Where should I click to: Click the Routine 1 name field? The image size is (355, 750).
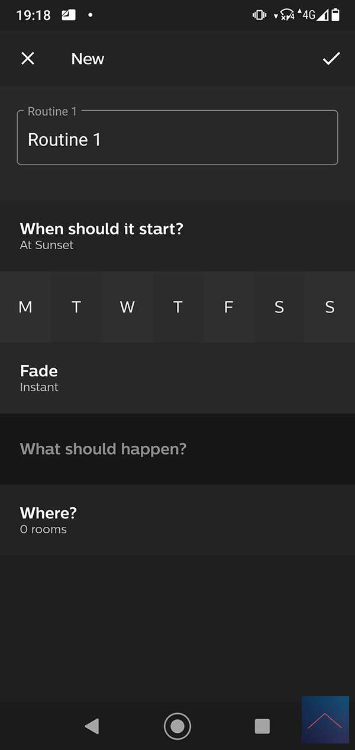point(177,140)
